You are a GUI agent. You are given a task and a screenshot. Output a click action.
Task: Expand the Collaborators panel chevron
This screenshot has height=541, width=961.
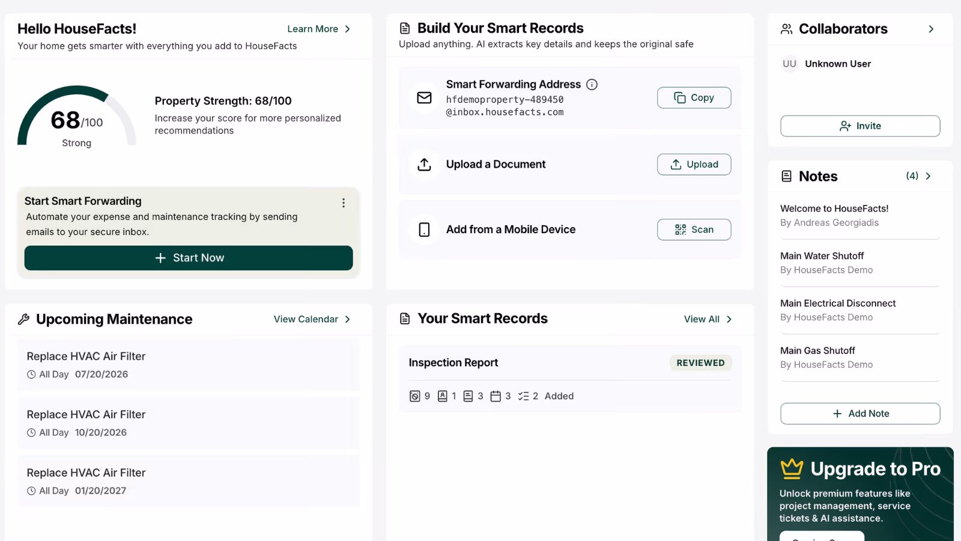(x=931, y=29)
